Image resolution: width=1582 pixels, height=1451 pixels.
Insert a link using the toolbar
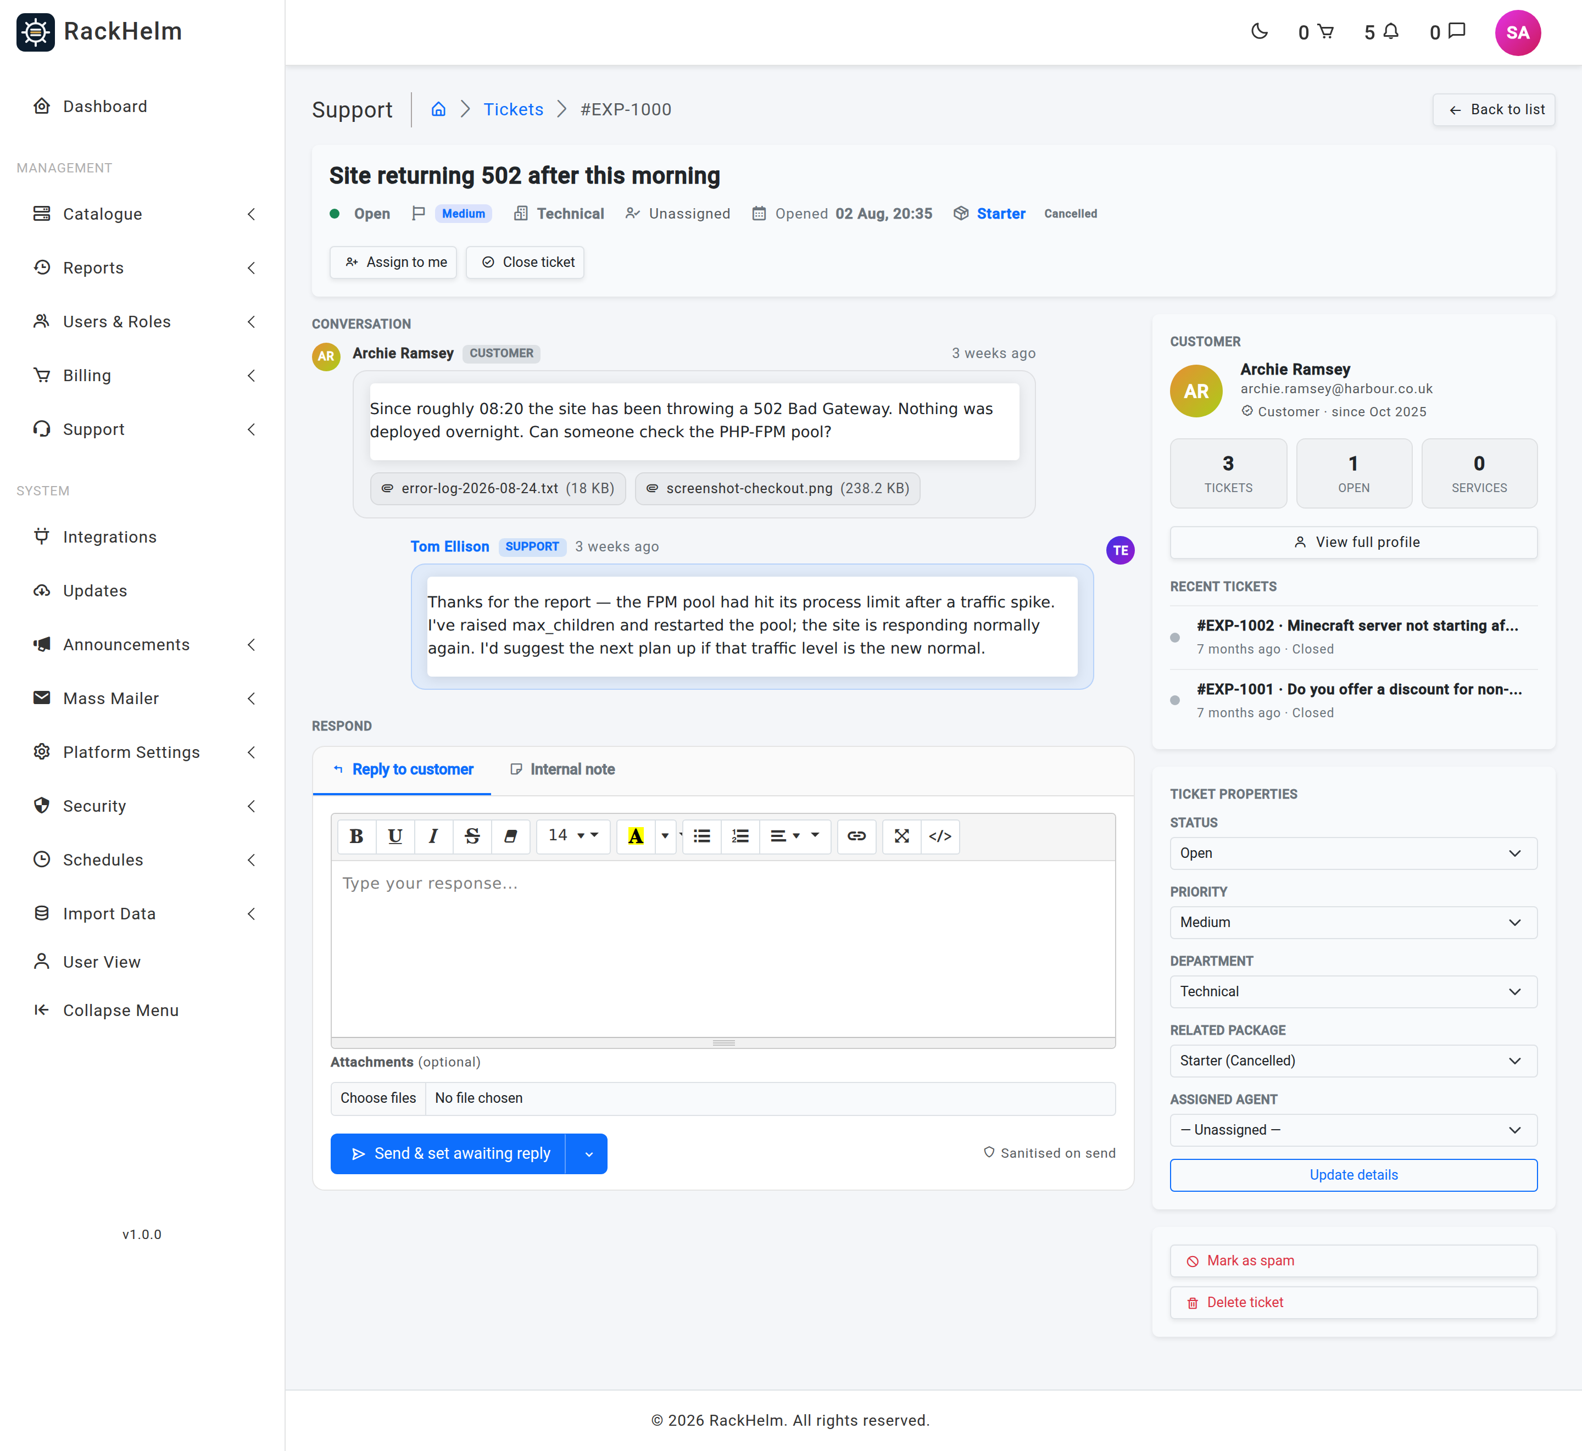[x=856, y=835]
